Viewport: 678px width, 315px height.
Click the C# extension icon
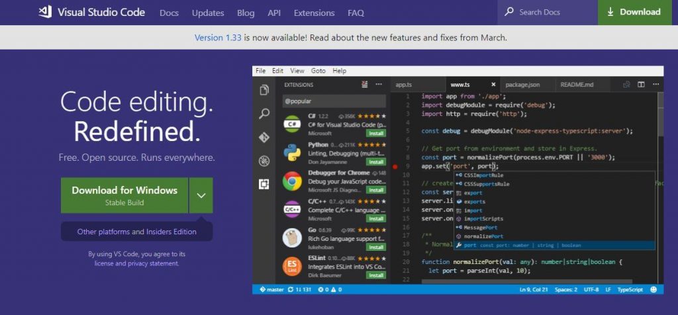(292, 124)
